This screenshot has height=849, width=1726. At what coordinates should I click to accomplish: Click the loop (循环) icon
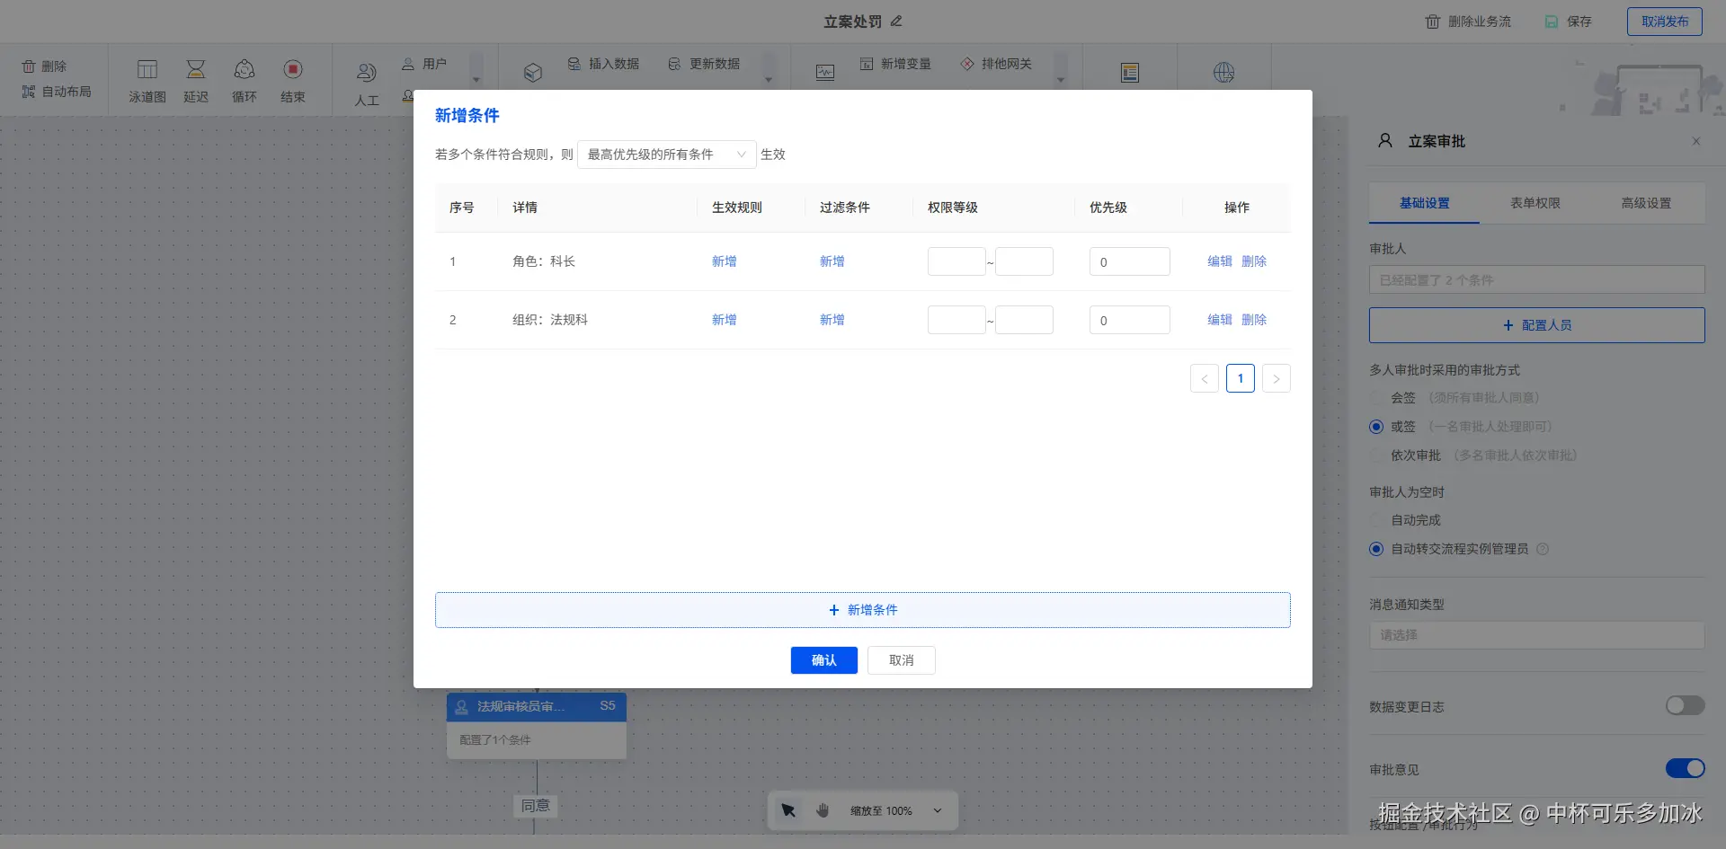point(245,70)
